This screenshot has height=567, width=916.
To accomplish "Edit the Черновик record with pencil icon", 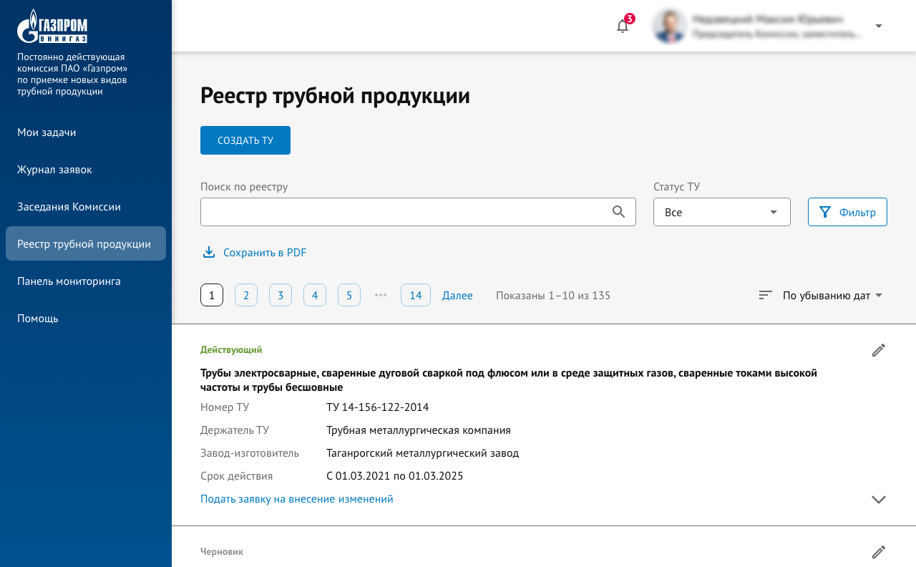I will pos(879,552).
